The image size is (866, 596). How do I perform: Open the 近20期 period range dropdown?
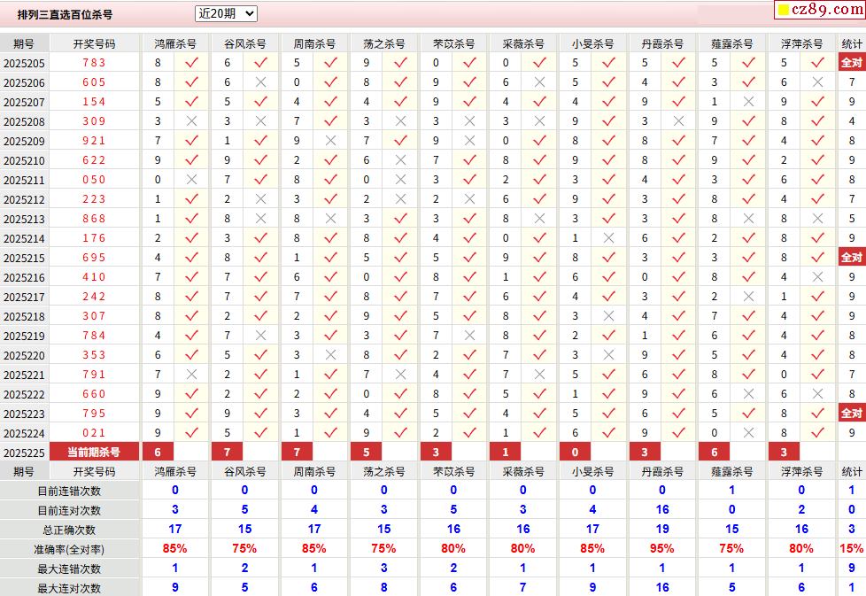click(x=226, y=14)
